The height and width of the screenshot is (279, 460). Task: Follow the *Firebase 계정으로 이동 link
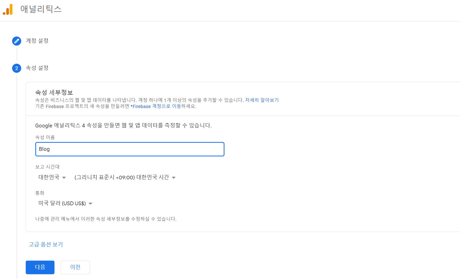156,106
